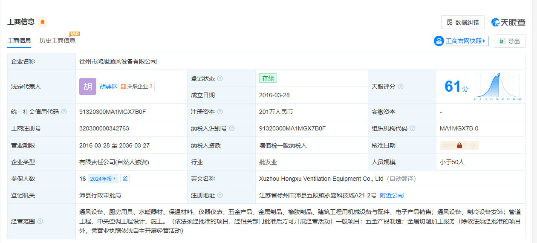Click company type 有限责任公司(自然人独资)

click(x=114, y=162)
